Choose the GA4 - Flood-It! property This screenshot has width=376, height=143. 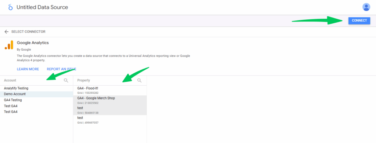tap(110, 90)
